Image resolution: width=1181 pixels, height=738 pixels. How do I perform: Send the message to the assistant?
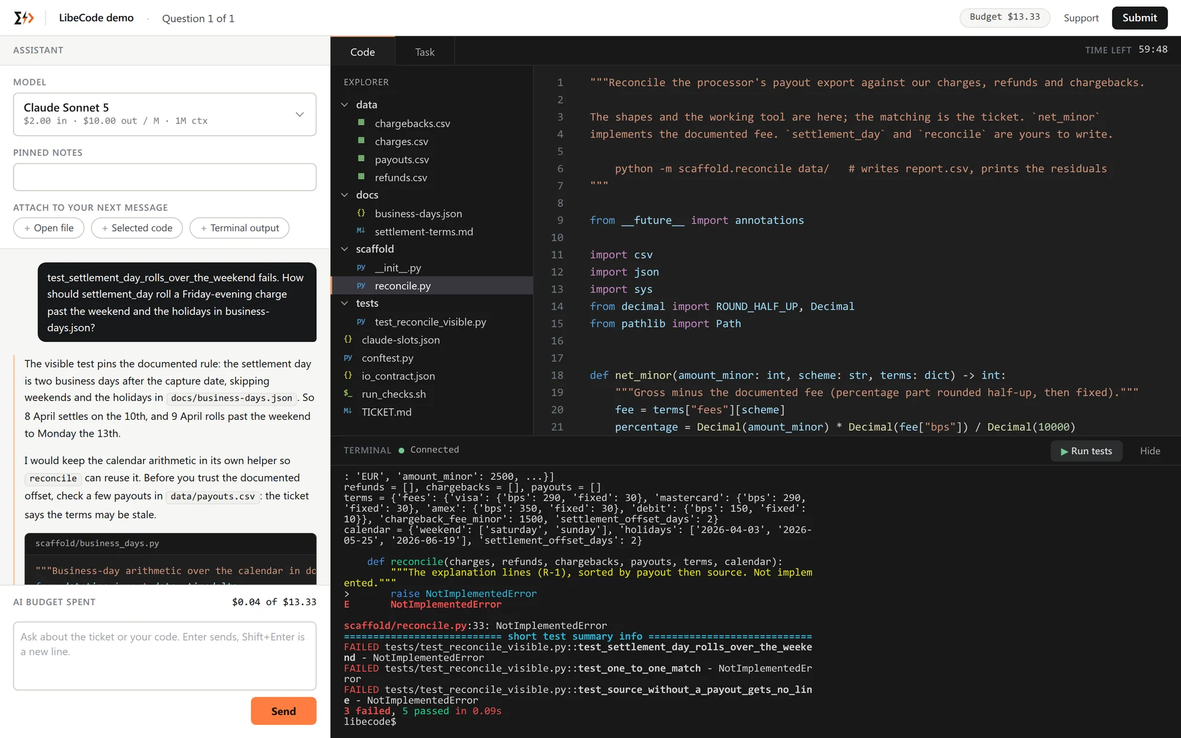(283, 711)
